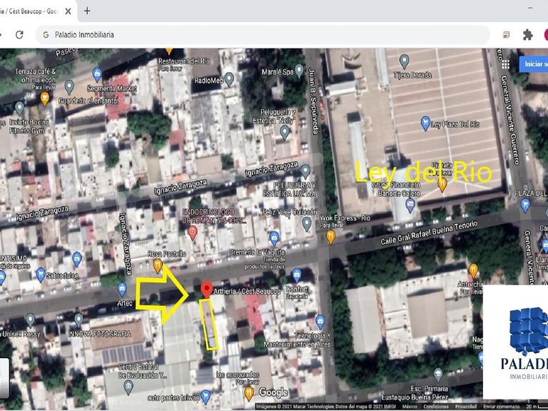
Task: Select the Feliz Viaje Culiacán pin
Action: point(307,223)
